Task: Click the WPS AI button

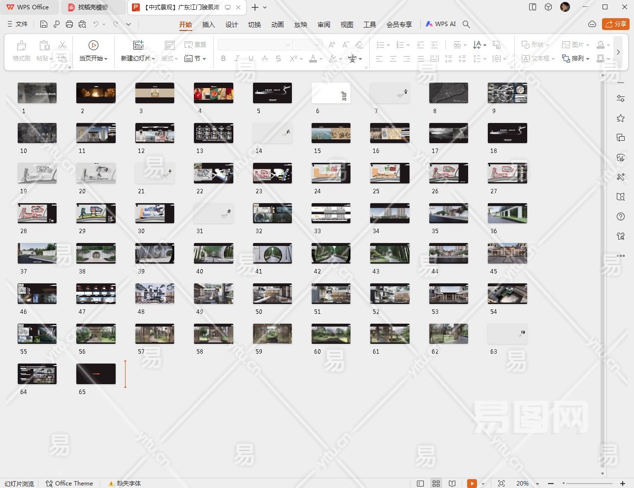Action: coord(441,24)
